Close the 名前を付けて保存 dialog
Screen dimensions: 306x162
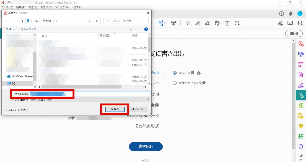point(148,13)
